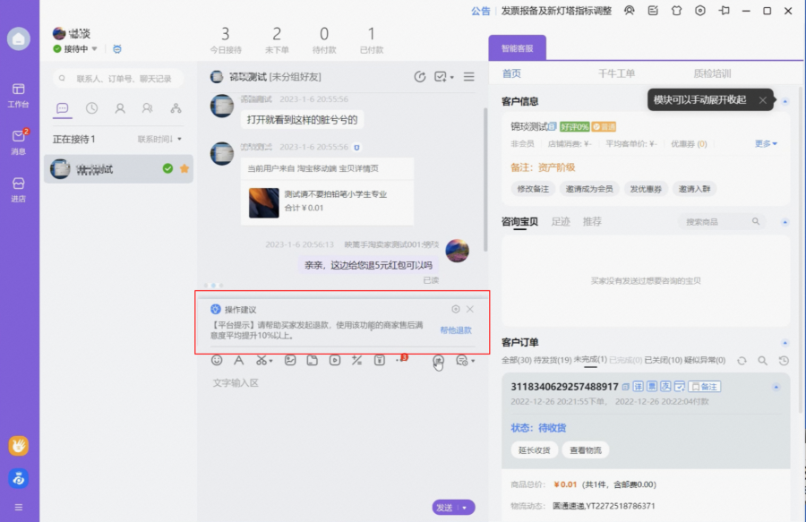Click the 发送 send button
The width and height of the screenshot is (806, 522).
point(445,508)
